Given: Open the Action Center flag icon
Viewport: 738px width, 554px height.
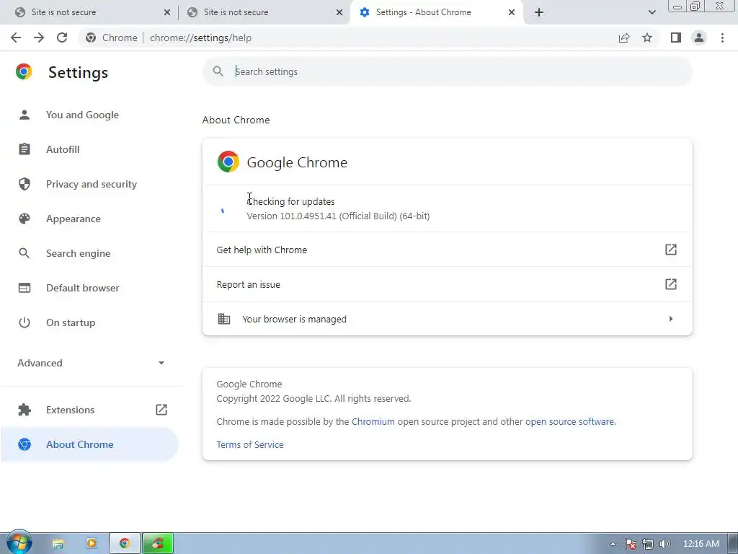Looking at the screenshot, I should [630, 544].
